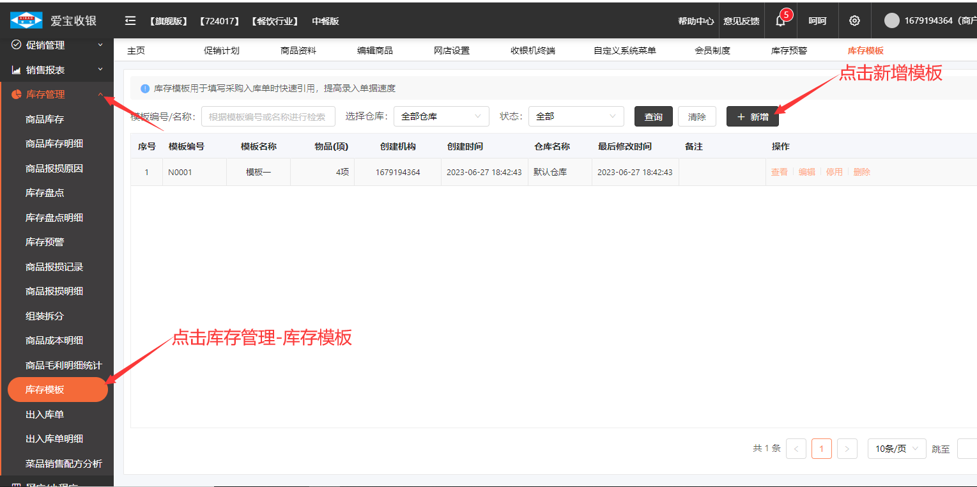Open 商品库存 in the sidebar
This screenshot has width=977, height=487.
[45, 120]
